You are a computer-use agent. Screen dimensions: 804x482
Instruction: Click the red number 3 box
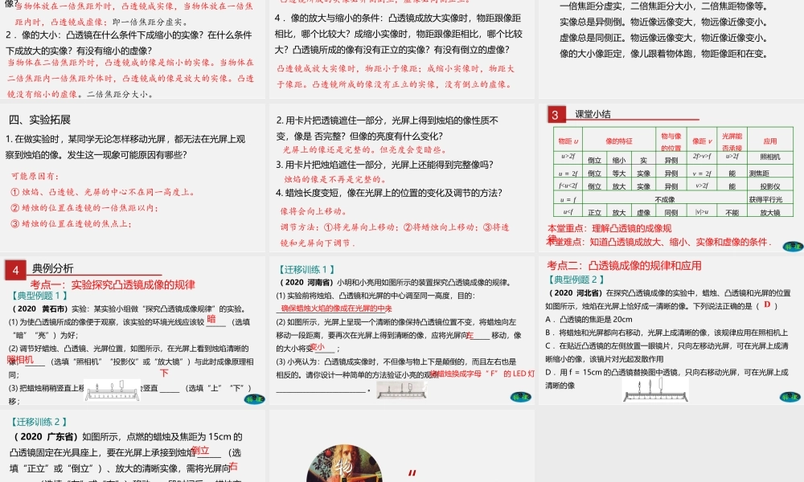[x=556, y=115]
